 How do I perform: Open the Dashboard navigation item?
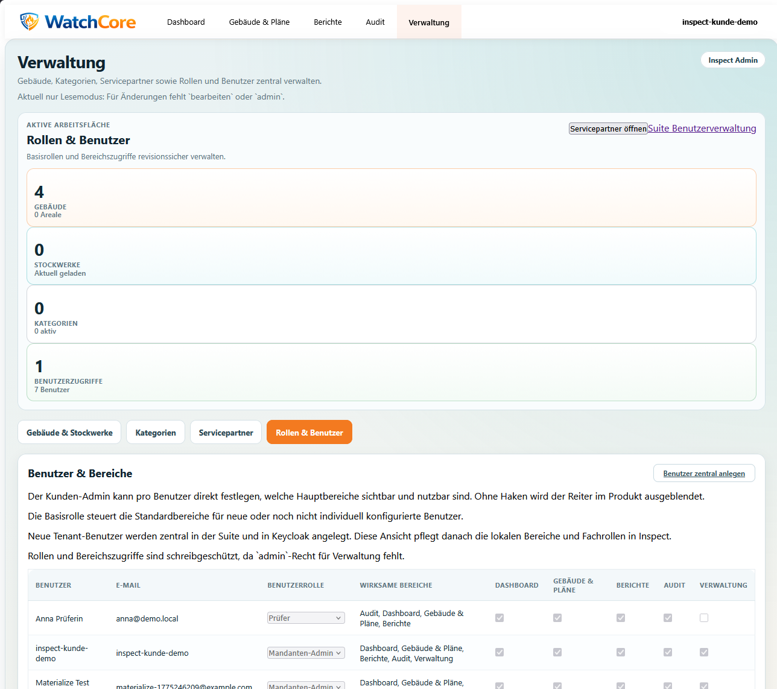[185, 22]
